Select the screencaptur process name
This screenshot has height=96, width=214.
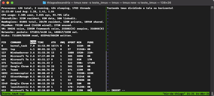point(20,73)
